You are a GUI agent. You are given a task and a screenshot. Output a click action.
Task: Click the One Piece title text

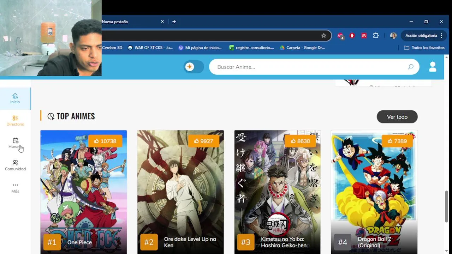pos(79,242)
